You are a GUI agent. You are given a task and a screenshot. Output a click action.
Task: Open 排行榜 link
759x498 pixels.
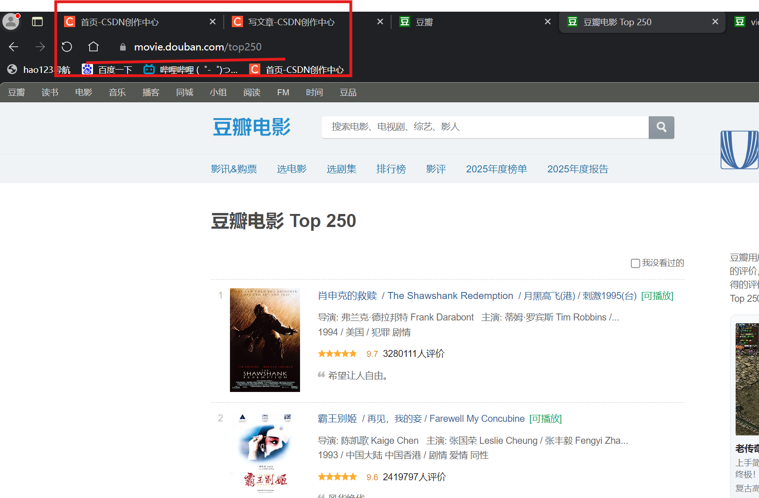[391, 169]
